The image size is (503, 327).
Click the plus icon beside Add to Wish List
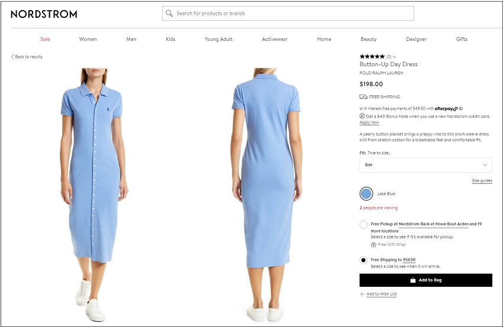click(x=362, y=294)
